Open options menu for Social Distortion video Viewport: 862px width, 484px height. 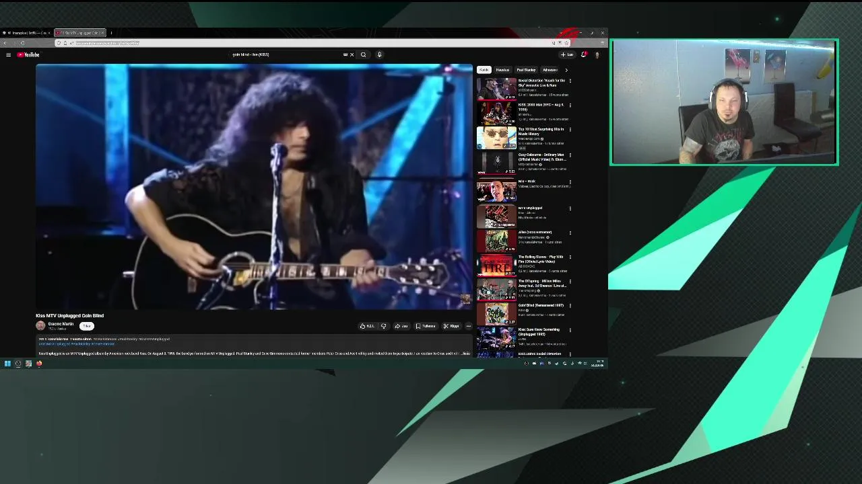point(570,81)
